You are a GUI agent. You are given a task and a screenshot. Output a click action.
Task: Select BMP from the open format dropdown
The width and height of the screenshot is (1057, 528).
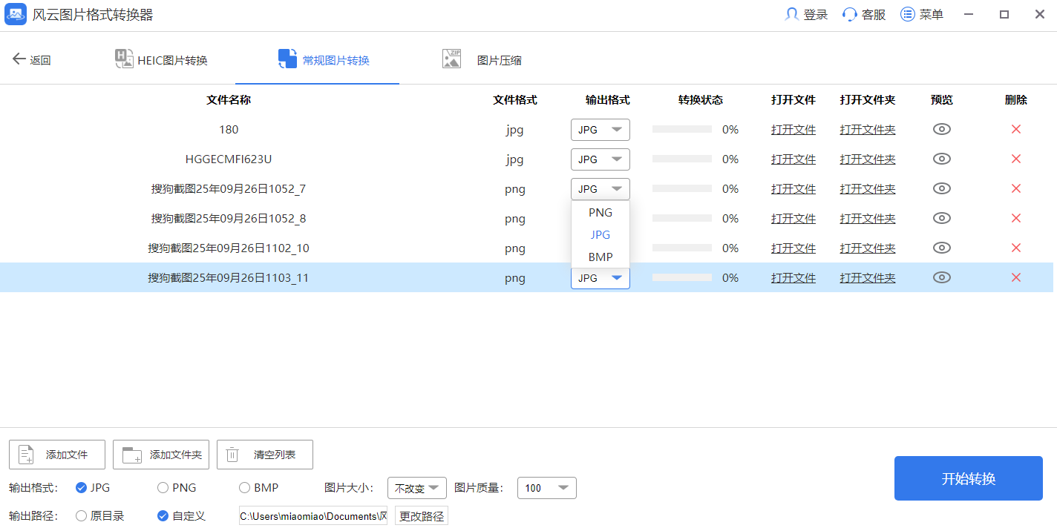point(600,257)
